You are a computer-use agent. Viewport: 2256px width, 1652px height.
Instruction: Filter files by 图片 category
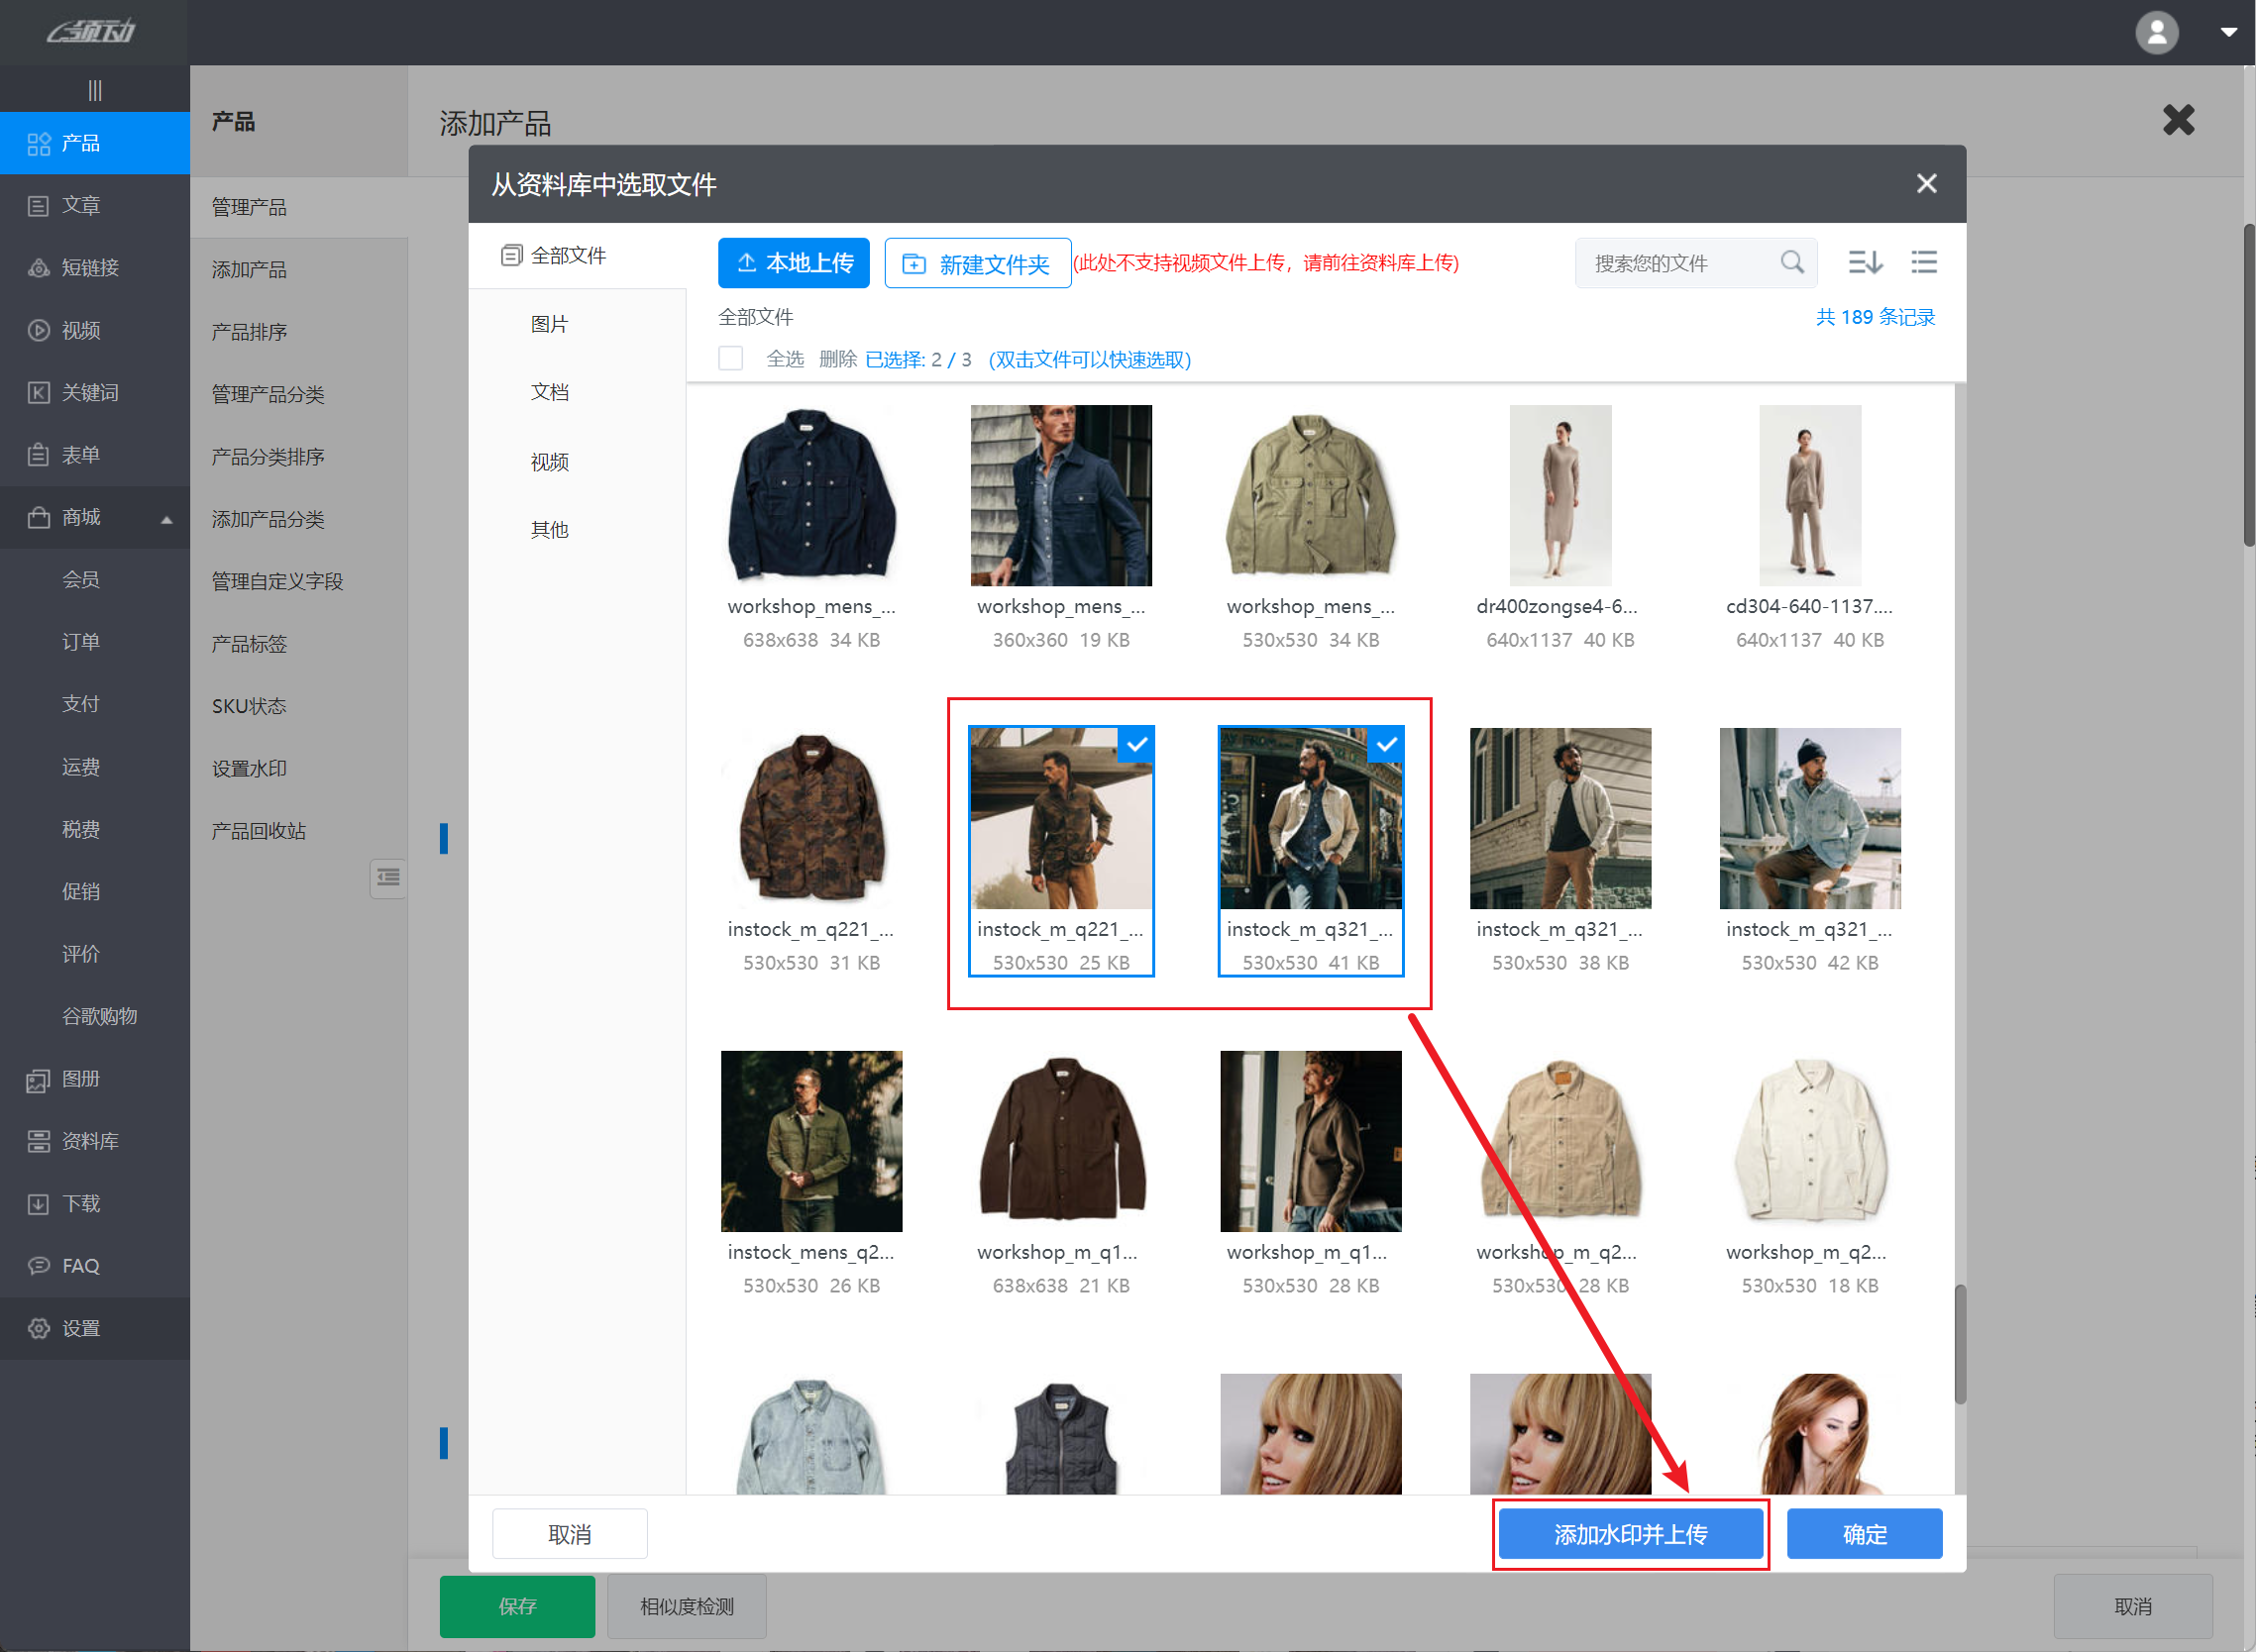pyautogui.click(x=549, y=324)
